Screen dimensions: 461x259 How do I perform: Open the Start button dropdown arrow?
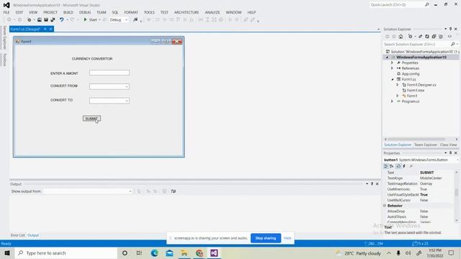pyautogui.click(x=99, y=19)
